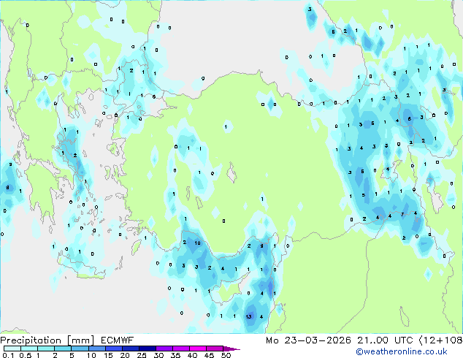Click the 15 to 20 legend swatch
Viewport: 463px width, 358px height.
point(113,349)
